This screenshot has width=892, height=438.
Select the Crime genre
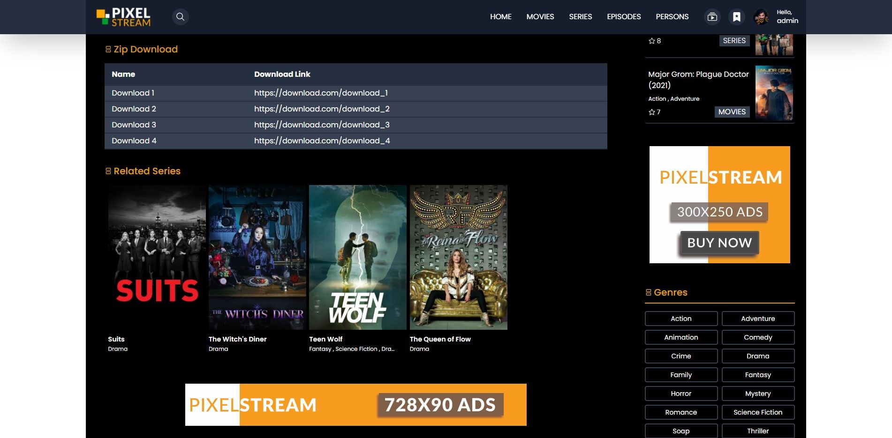tap(681, 356)
